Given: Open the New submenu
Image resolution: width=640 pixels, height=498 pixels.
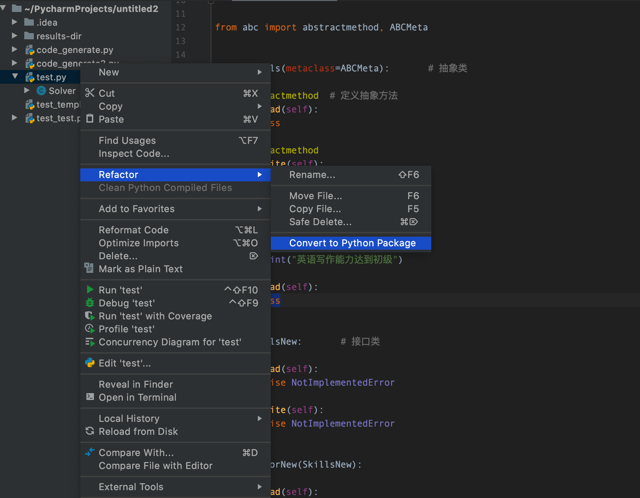Looking at the screenshot, I should [x=176, y=72].
